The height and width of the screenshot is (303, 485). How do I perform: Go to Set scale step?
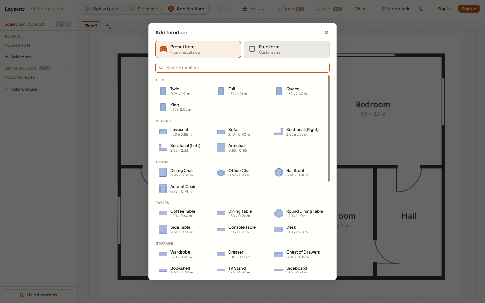[x=143, y=9]
